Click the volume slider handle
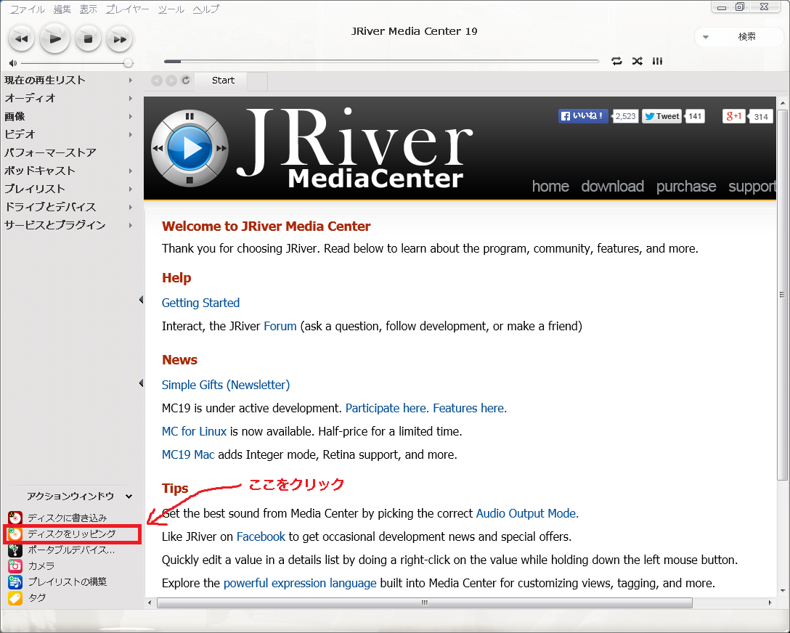 (128, 63)
